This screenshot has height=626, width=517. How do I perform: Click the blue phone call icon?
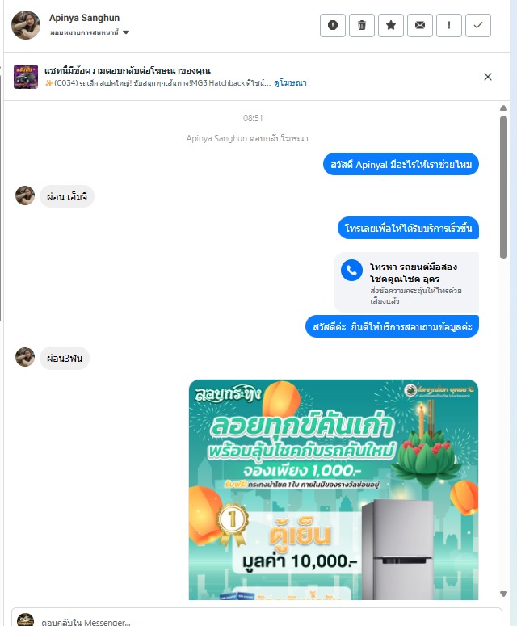351,271
